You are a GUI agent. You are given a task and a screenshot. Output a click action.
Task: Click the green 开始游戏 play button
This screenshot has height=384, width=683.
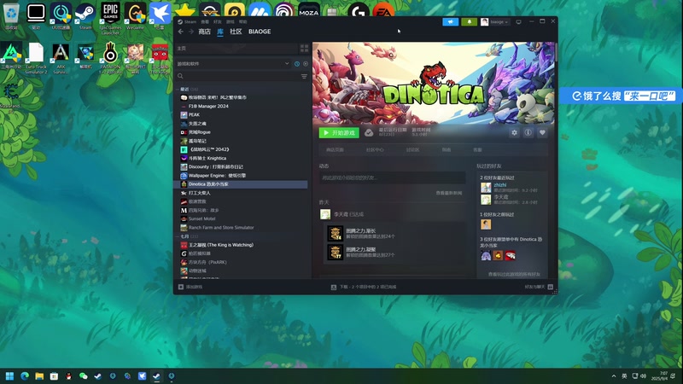[339, 133]
